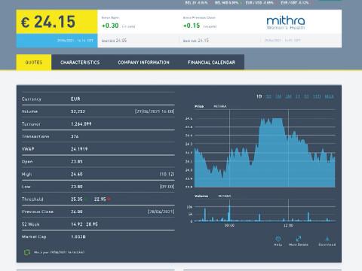Click the € 24.15 price box
362x271 pixels.
[x=57, y=22]
